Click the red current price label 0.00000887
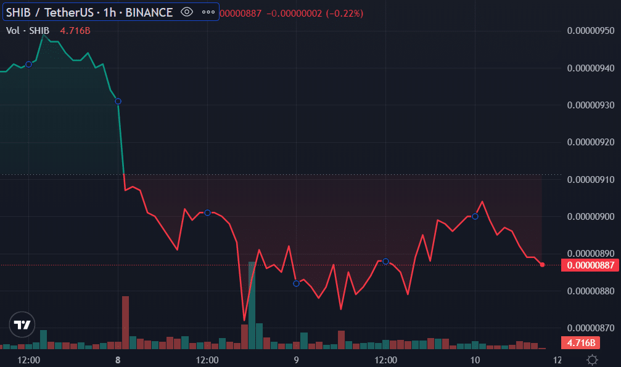Viewport: 621px width, 367px height. [x=590, y=265]
